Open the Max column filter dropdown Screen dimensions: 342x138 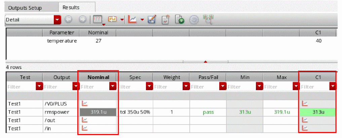(296, 87)
